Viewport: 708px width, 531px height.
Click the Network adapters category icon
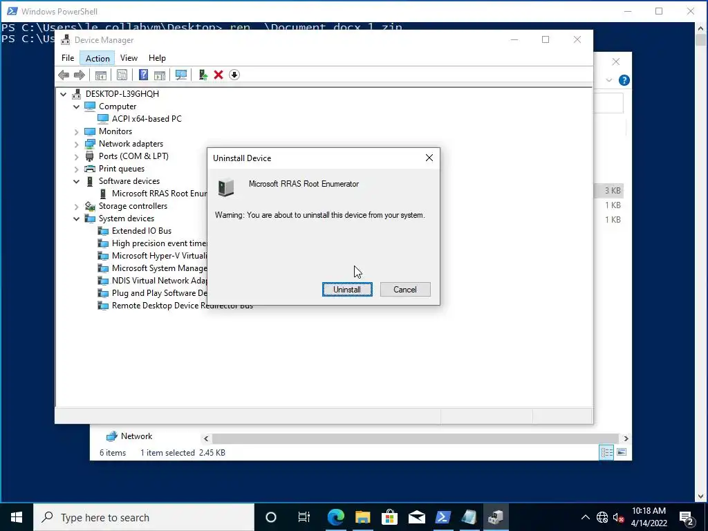(90, 144)
